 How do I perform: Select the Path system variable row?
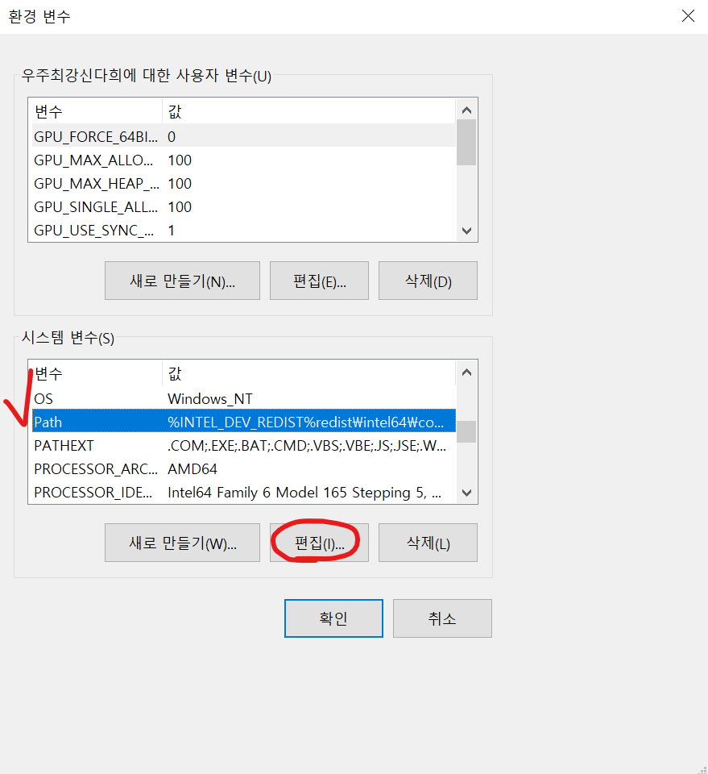(243, 422)
